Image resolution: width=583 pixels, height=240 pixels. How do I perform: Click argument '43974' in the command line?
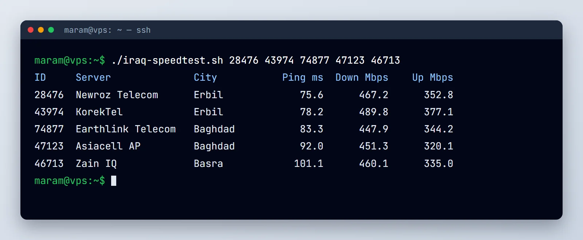click(x=279, y=60)
